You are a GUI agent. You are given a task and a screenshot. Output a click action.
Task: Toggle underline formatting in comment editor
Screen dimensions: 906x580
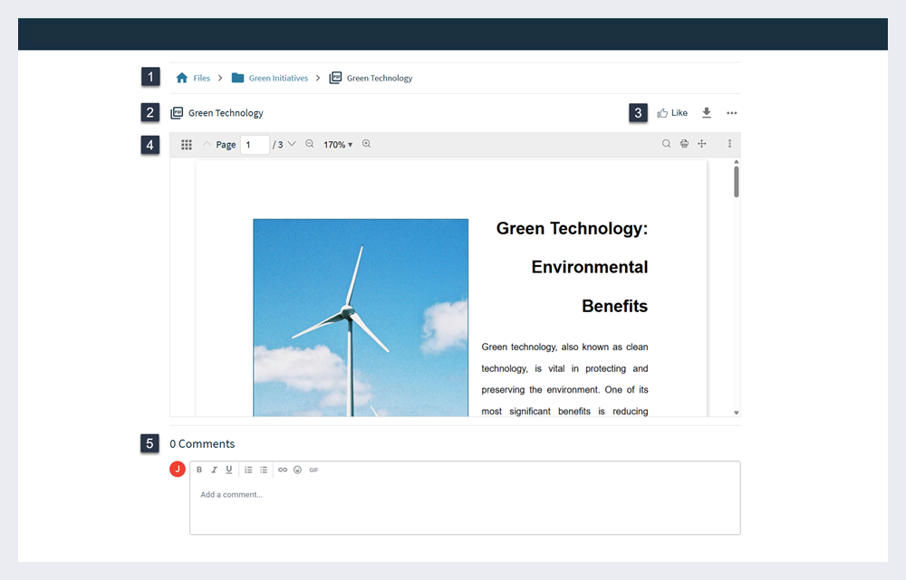tap(229, 470)
